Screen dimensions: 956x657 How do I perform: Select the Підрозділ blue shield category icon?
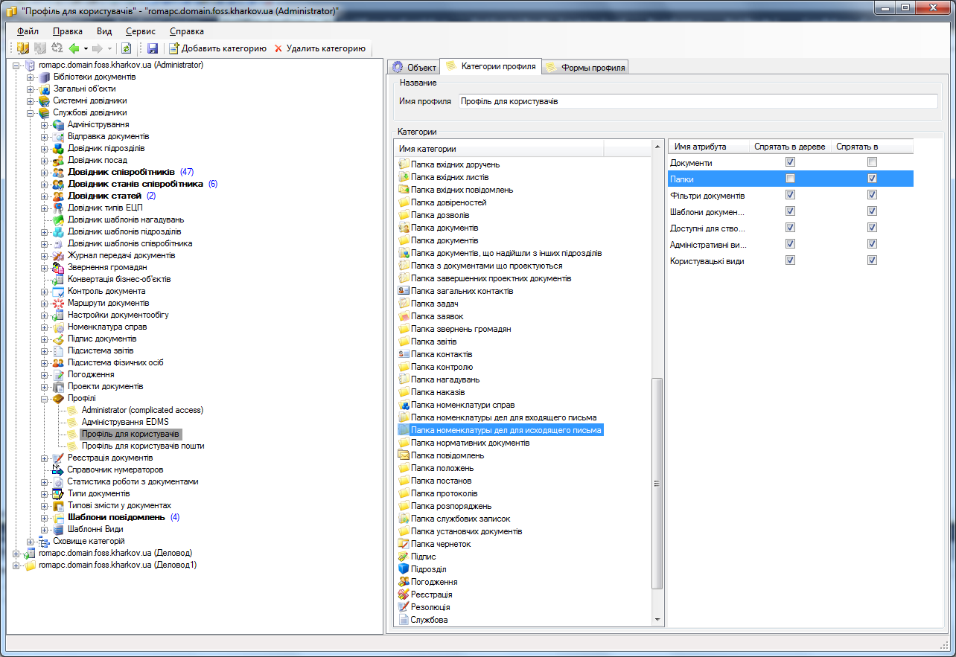click(404, 569)
